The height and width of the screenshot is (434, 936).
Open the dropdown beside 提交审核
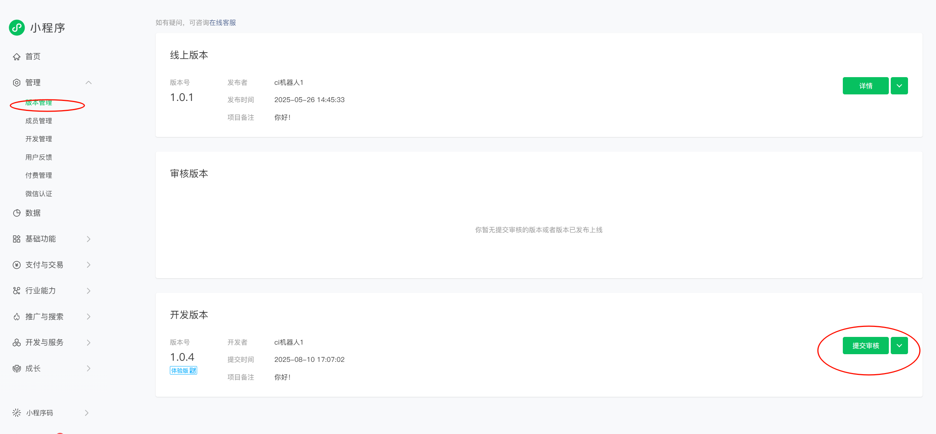pyautogui.click(x=899, y=345)
